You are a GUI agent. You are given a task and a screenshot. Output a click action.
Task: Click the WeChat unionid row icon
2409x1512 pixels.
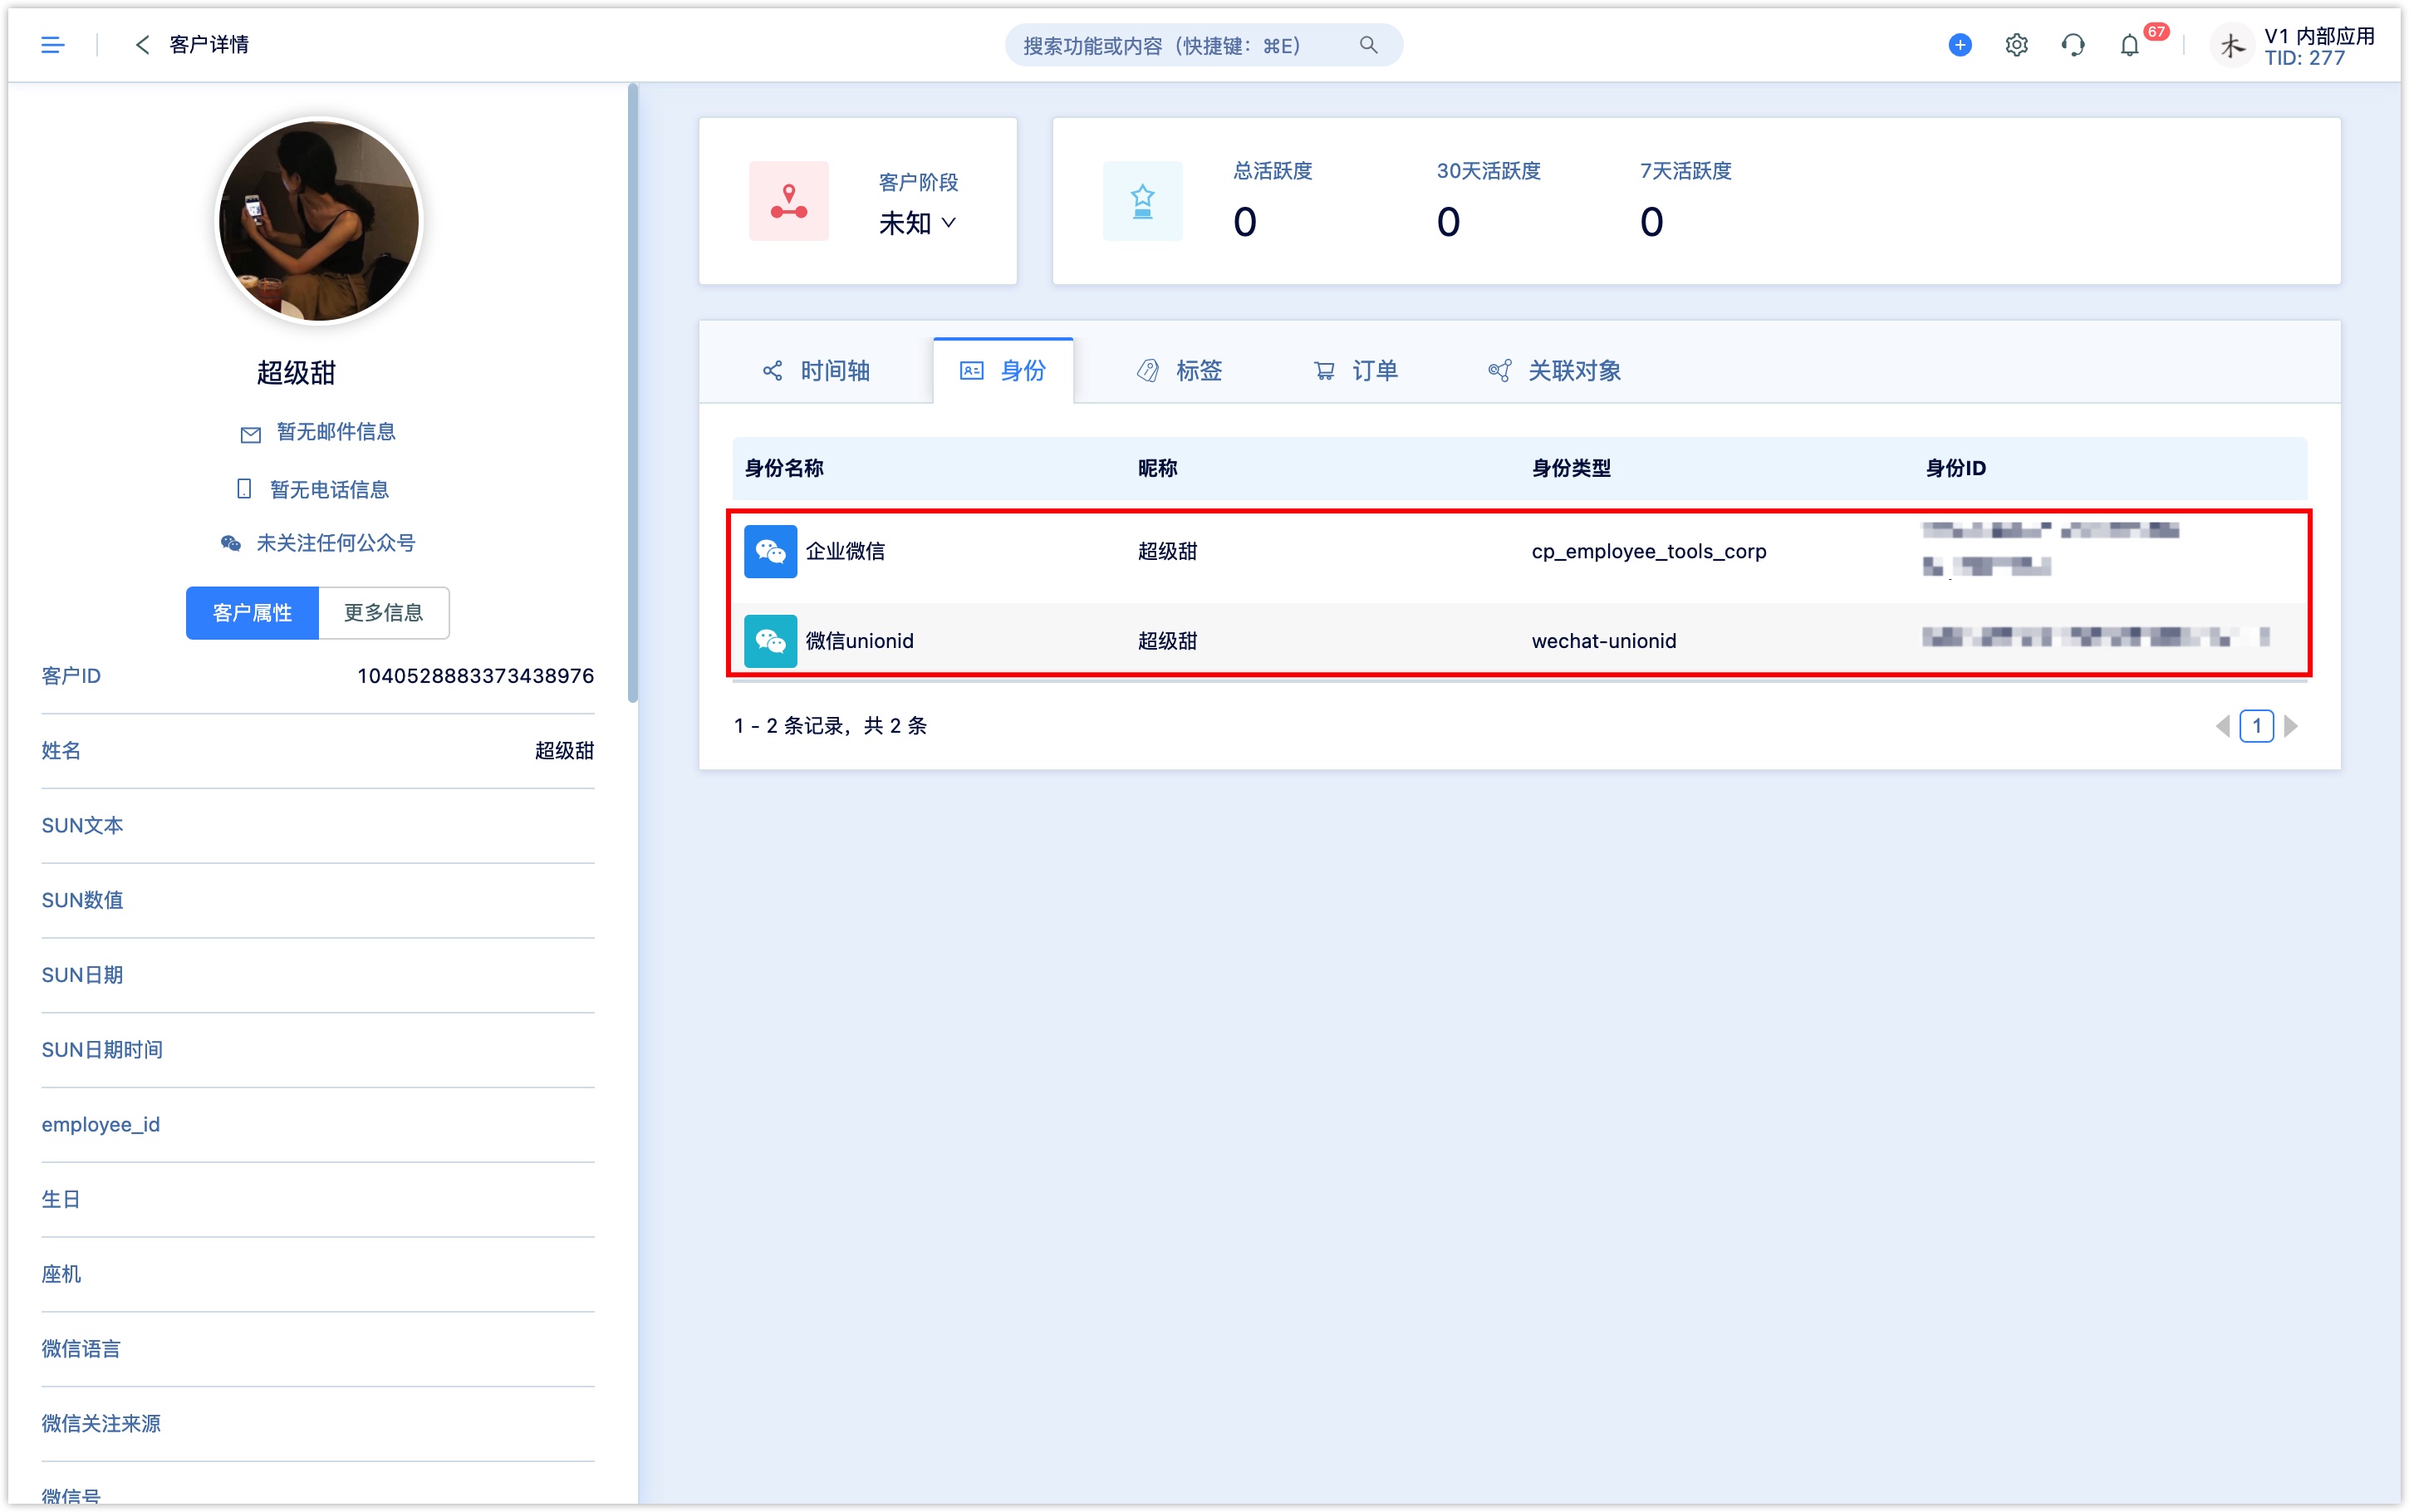(770, 640)
